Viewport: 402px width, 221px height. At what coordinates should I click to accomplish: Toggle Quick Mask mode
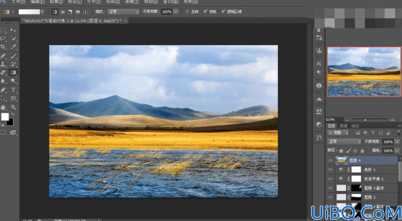pyautogui.click(x=3, y=132)
